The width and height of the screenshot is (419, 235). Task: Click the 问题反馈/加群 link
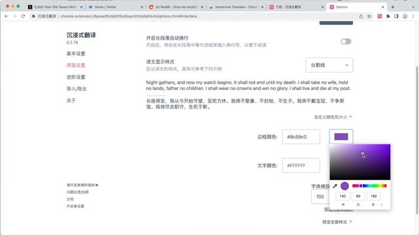[77, 192]
